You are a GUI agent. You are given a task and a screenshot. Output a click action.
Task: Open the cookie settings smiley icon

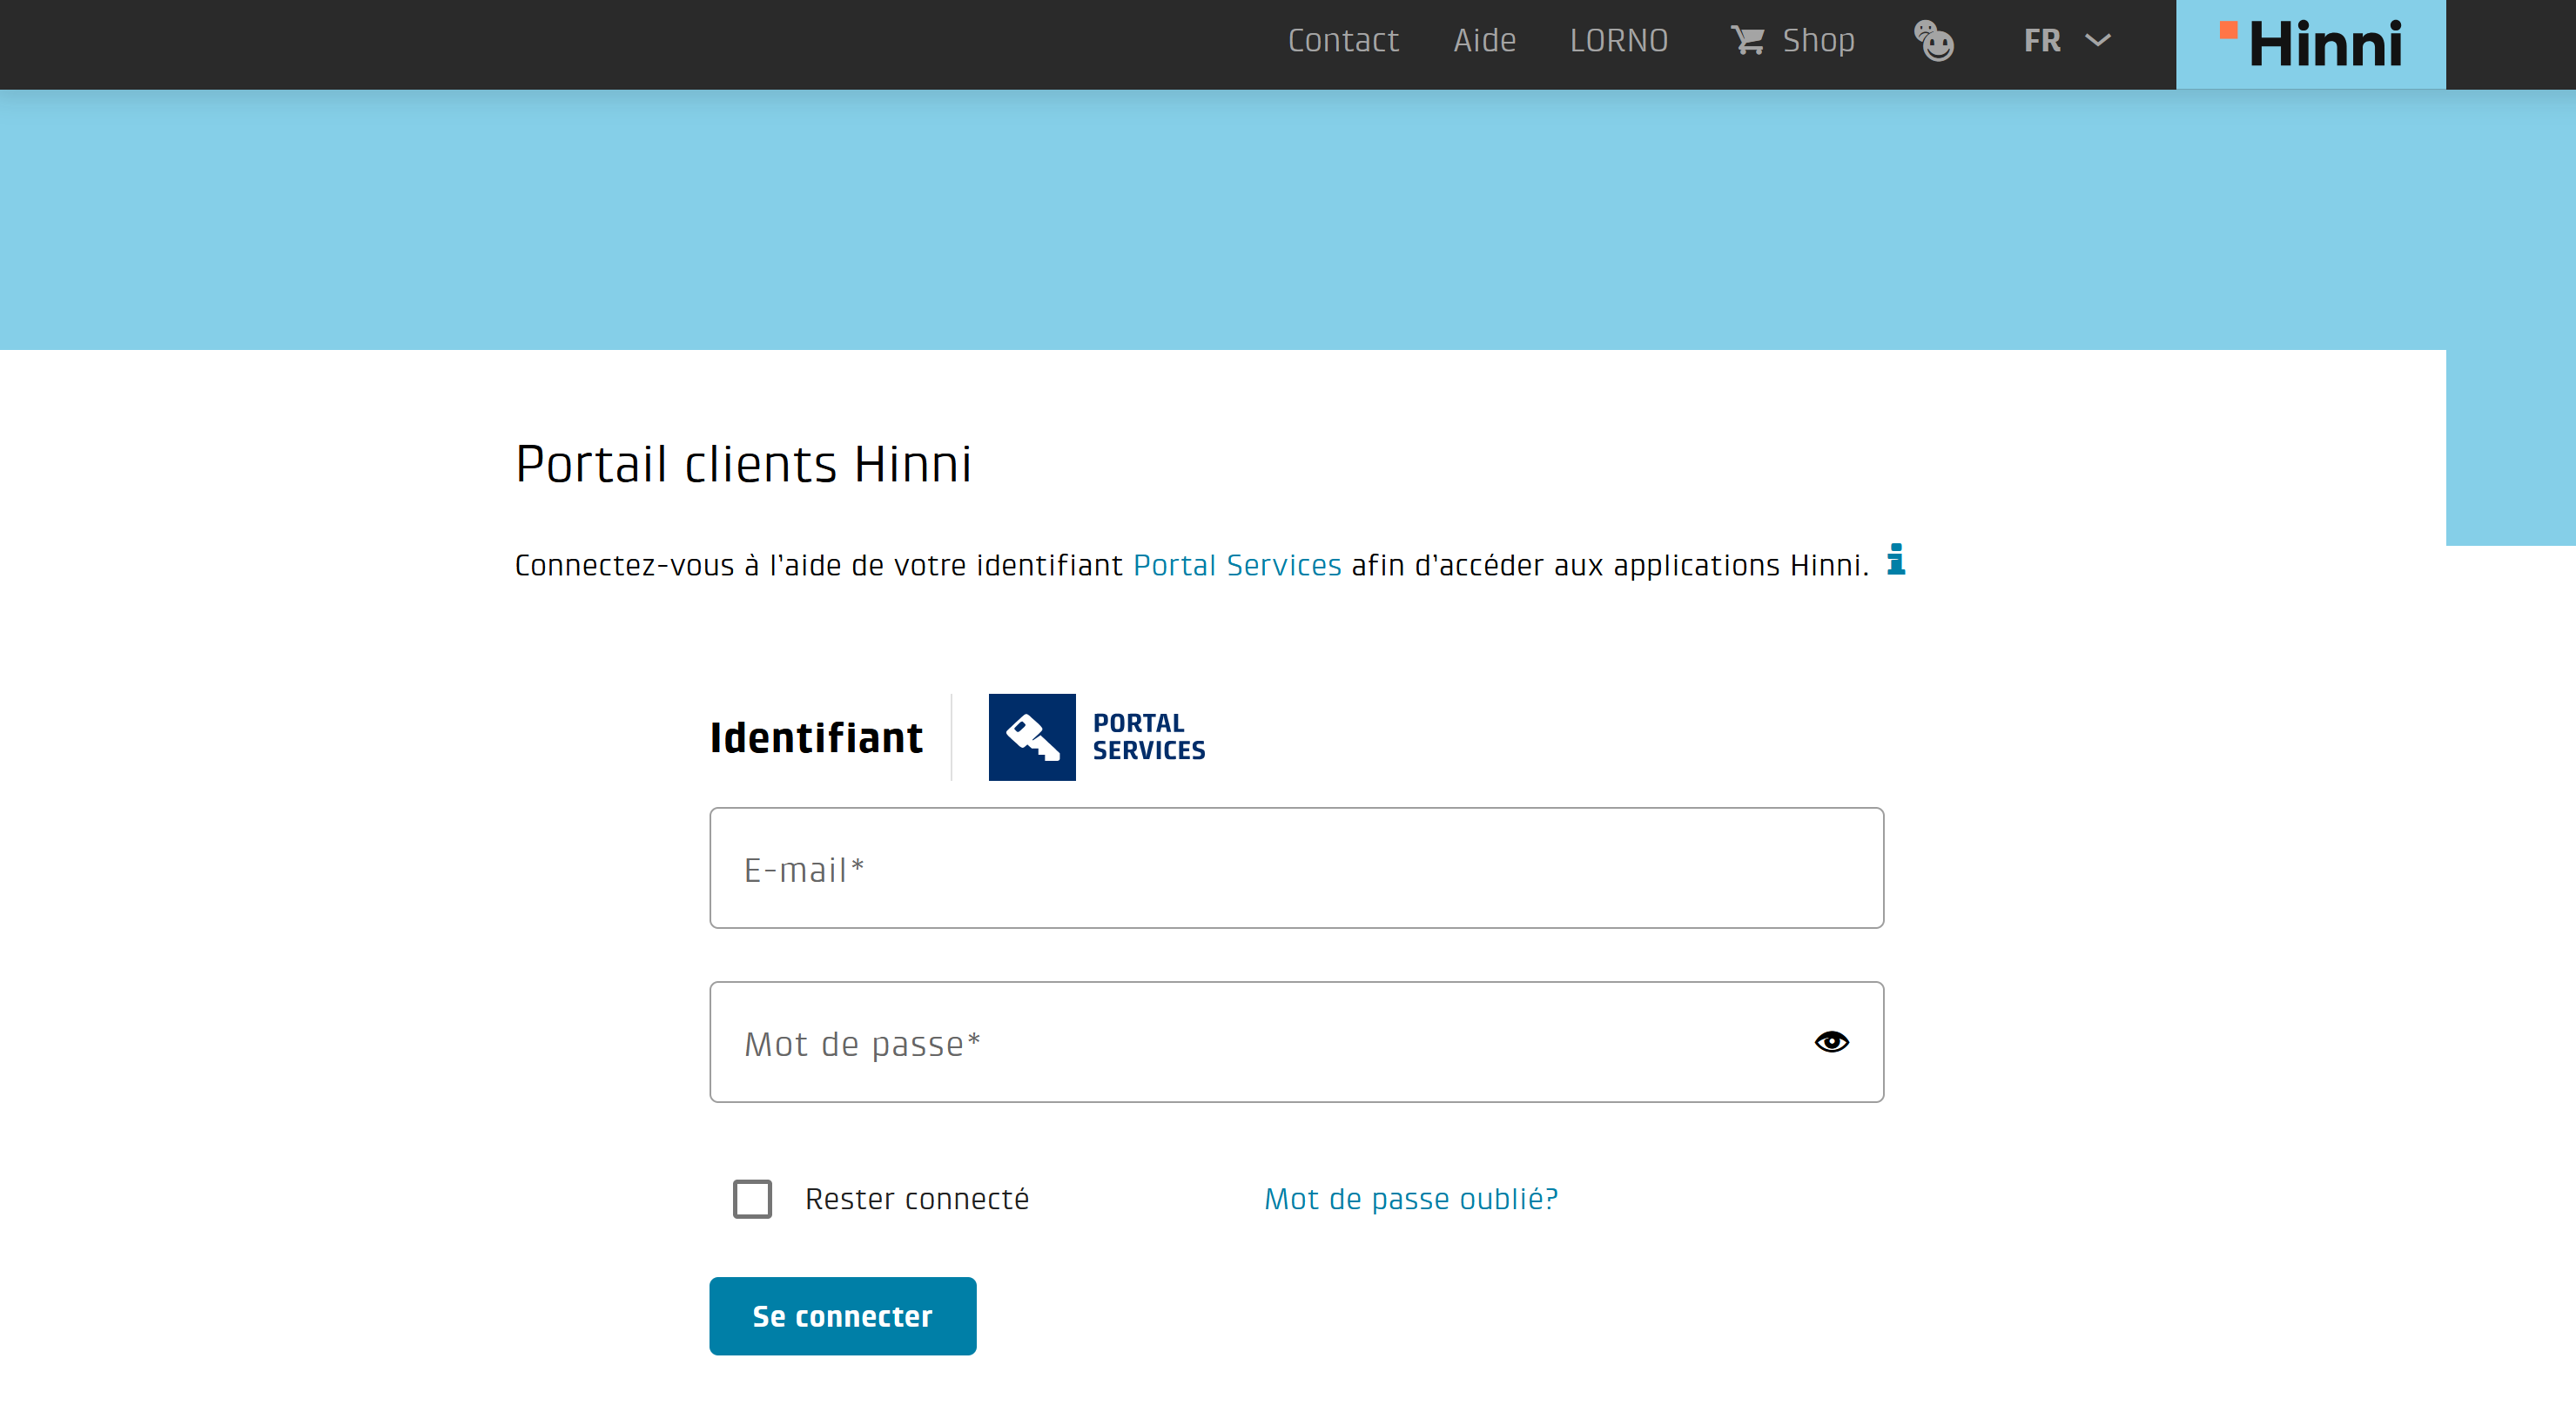point(1934,41)
